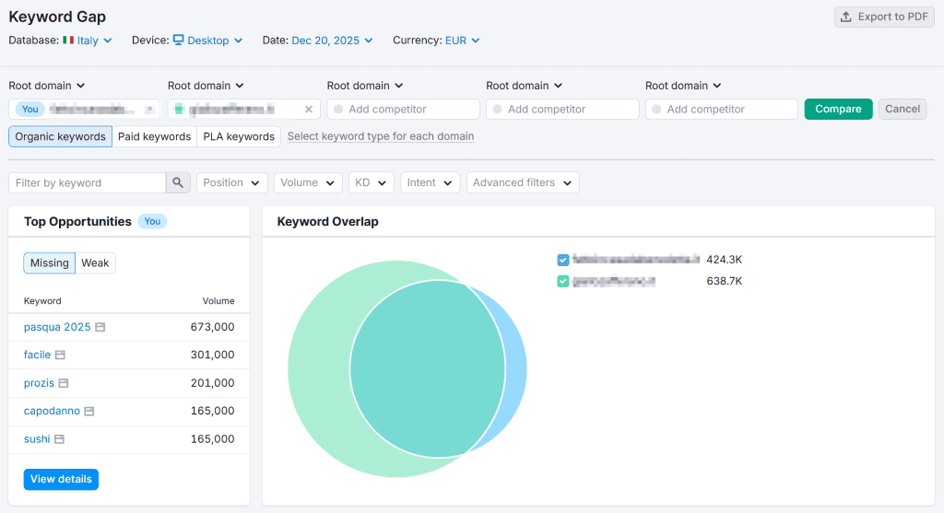The height and width of the screenshot is (513, 944).
Task: Change the date Dec 20, 2025
Action: tap(332, 41)
